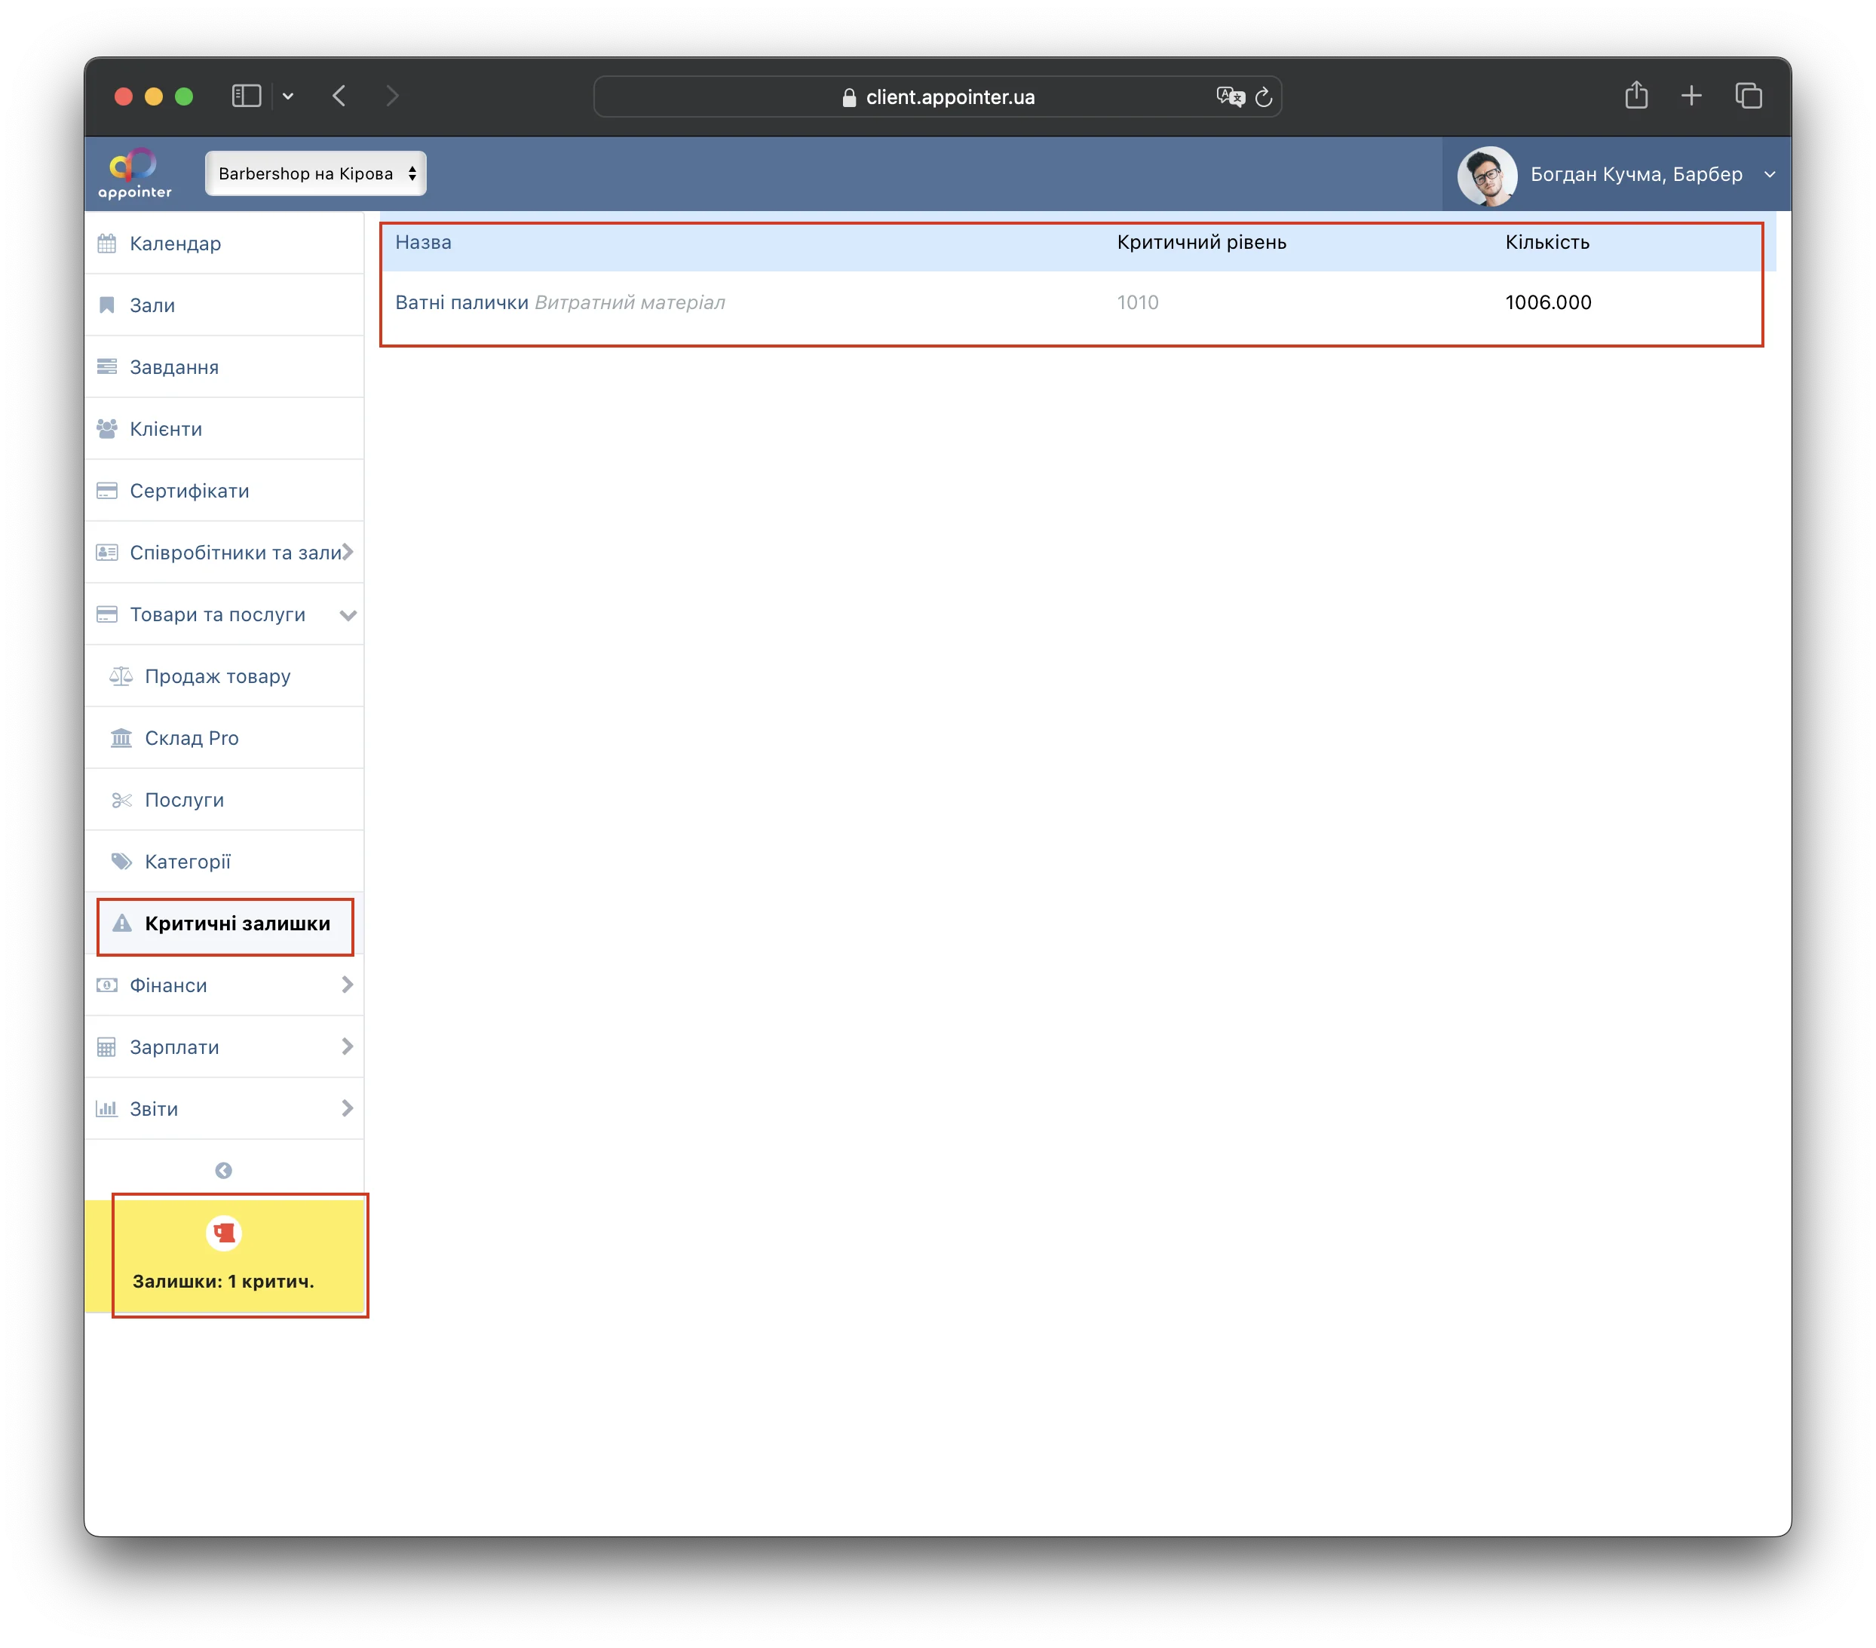Toggle Safari sidebar button
This screenshot has height=1648, width=1876.
click(246, 96)
